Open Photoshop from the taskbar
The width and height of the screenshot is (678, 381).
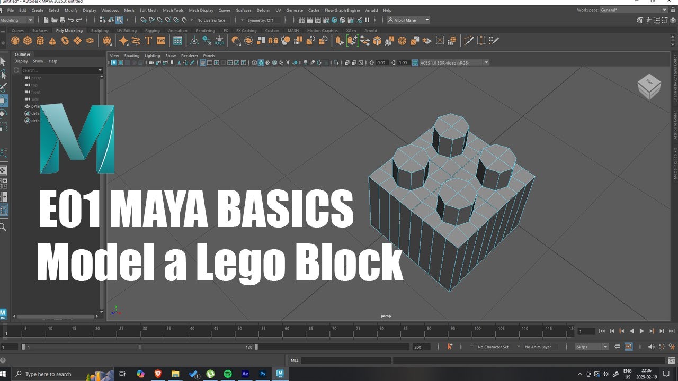[x=263, y=374]
